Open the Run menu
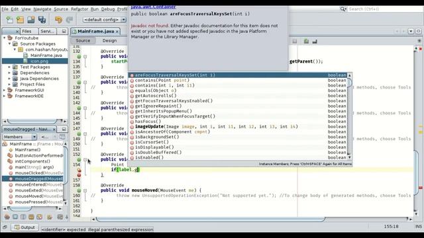Image resolution: width=424 pixels, height=238 pixels. (x=94, y=9)
